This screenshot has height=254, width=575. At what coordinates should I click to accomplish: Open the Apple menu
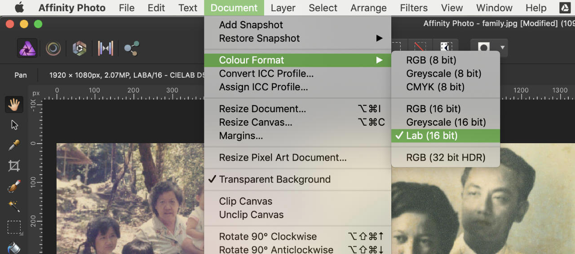(x=19, y=8)
